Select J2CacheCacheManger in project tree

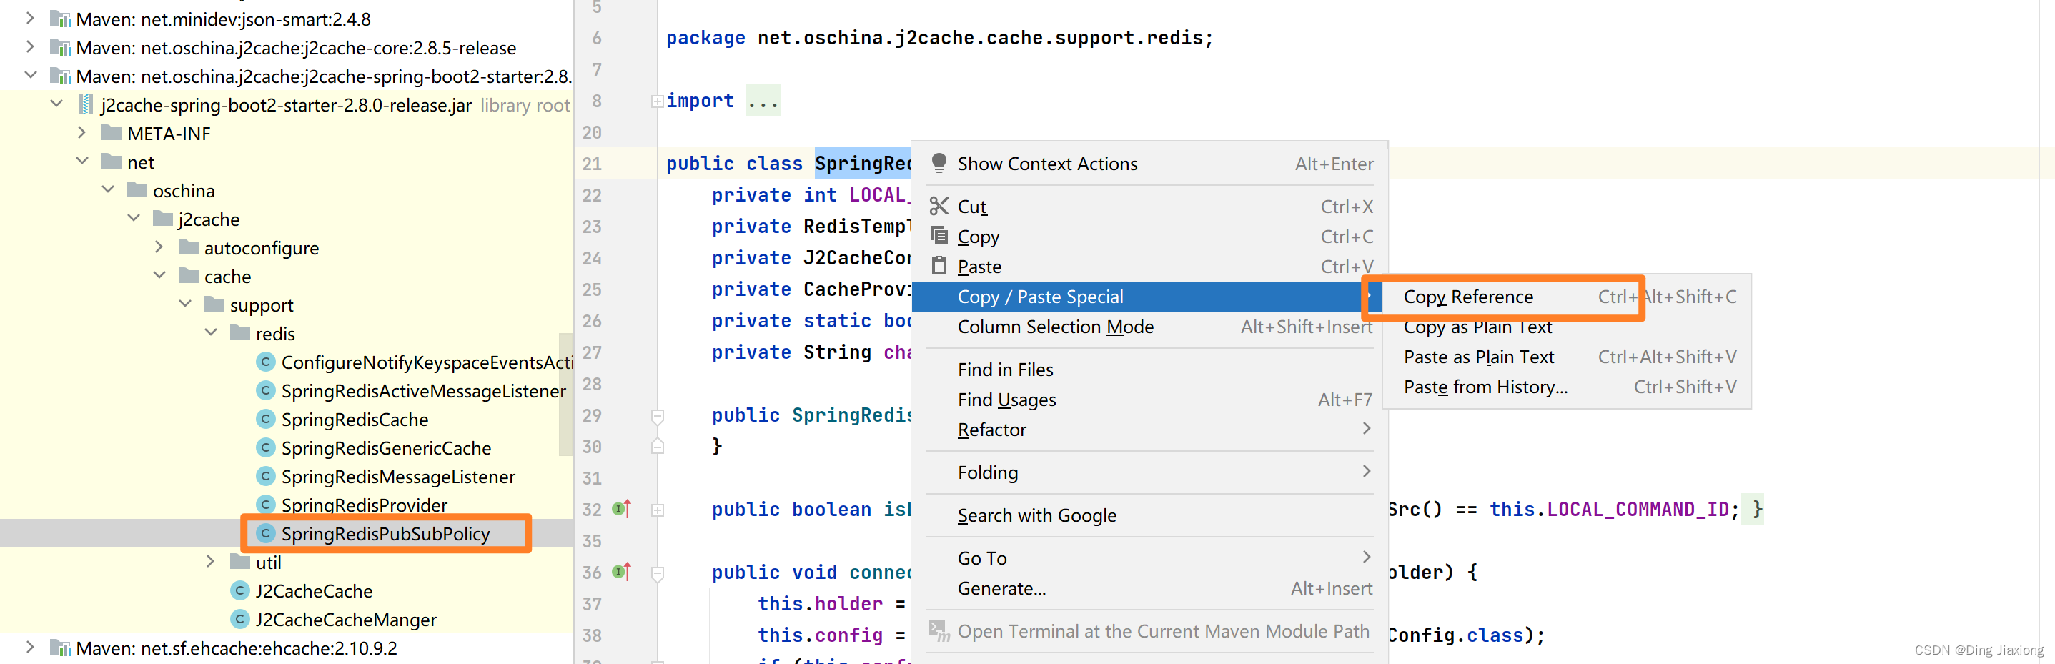[x=345, y=619]
